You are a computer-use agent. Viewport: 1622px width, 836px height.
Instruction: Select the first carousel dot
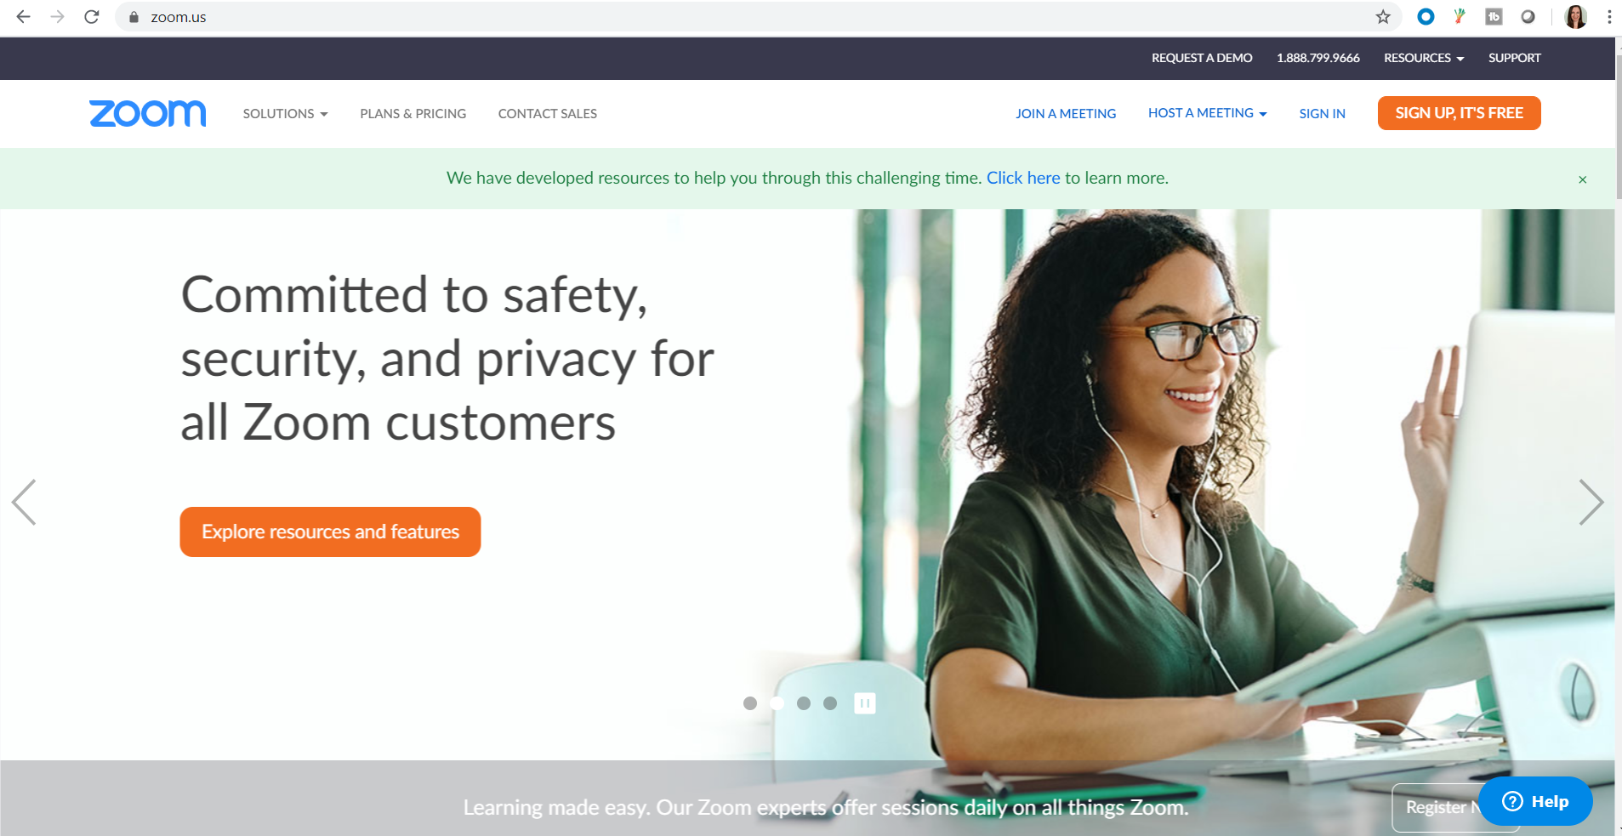(750, 703)
